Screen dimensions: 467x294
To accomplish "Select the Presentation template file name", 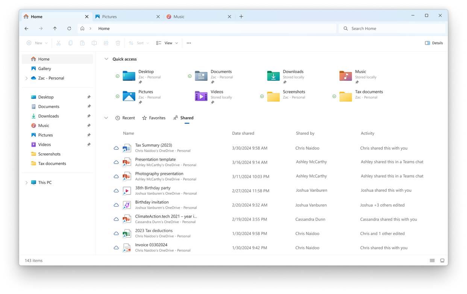I will [x=155, y=160].
